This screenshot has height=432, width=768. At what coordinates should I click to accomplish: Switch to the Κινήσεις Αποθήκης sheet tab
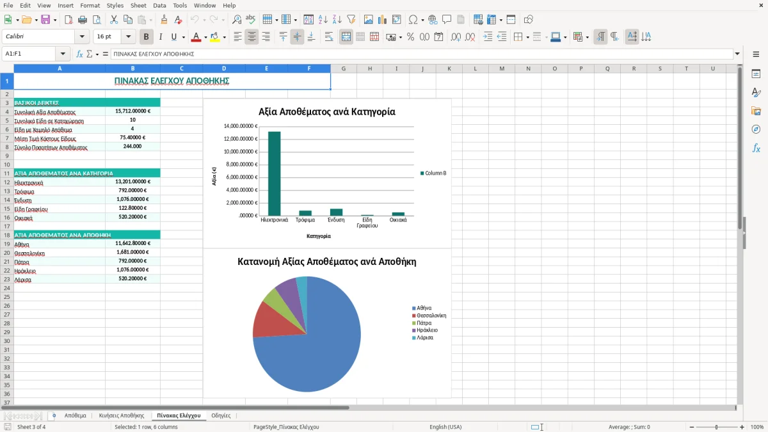point(122,415)
